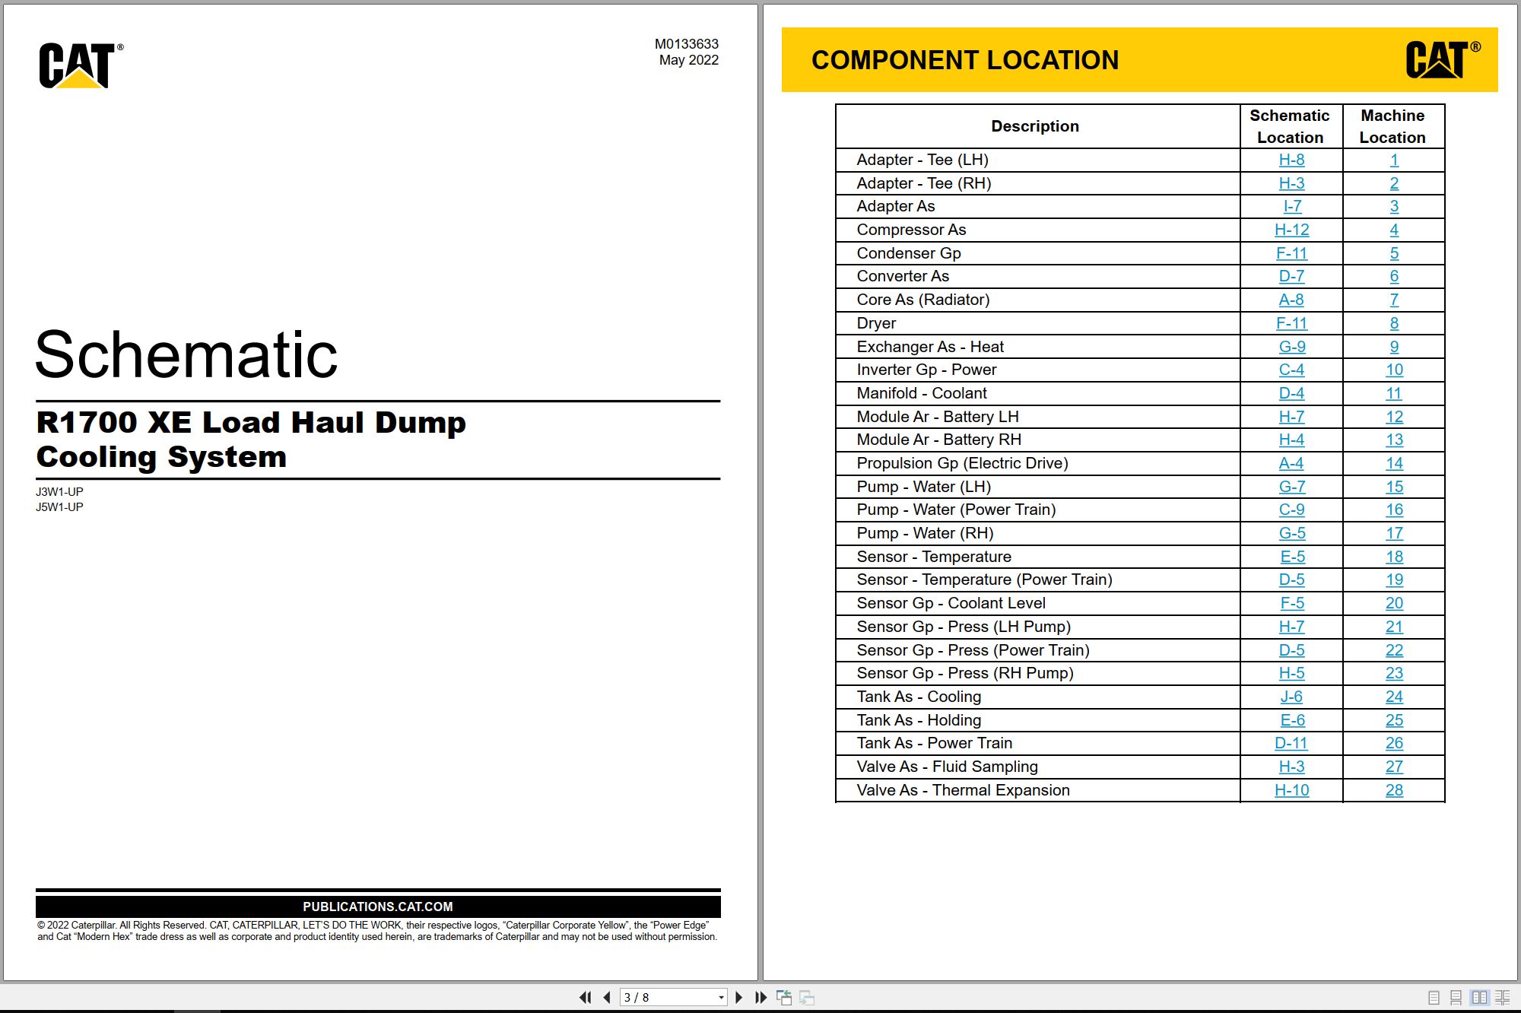Follow the H-3 link for Adapter Tee (RH)

point(1291,183)
